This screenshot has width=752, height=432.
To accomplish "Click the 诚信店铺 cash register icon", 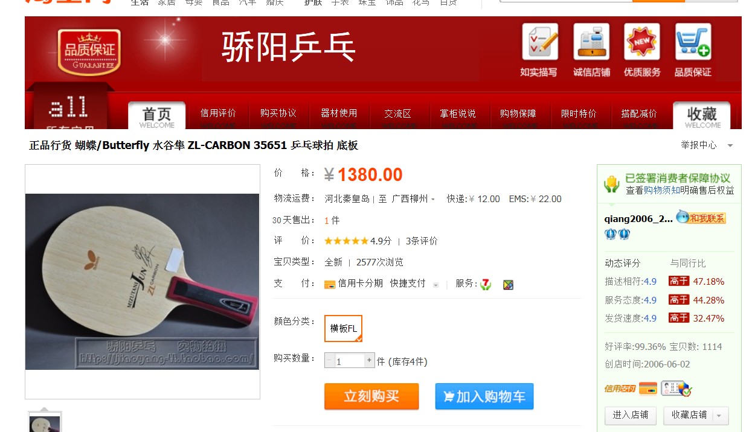I will [x=591, y=42].
